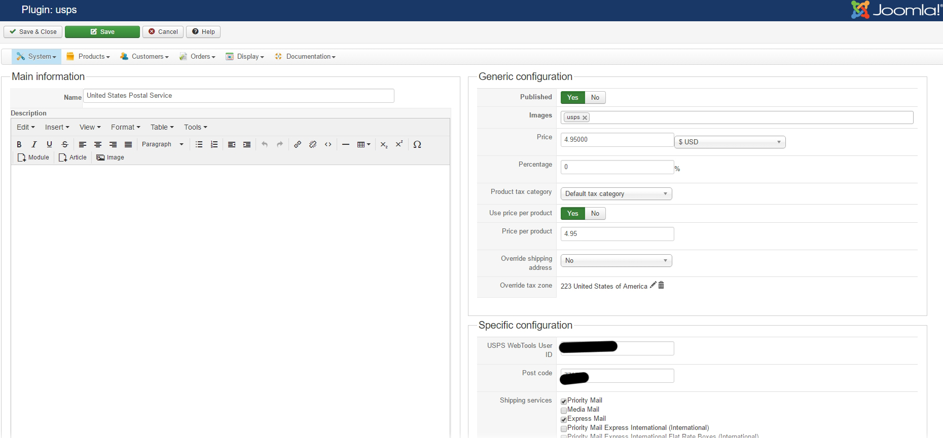The image size is (943, 438).
Task: Click the Save & Close button
Action: click(33, 32)
